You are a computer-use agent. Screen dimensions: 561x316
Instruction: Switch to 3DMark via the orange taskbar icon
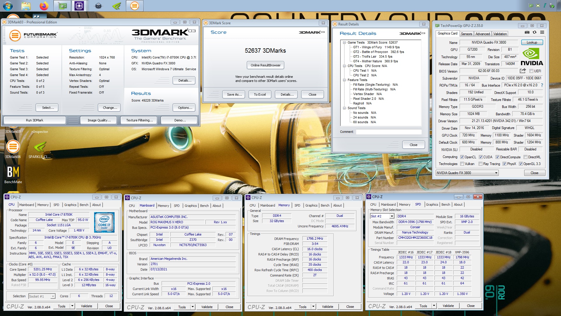point(134,6)
